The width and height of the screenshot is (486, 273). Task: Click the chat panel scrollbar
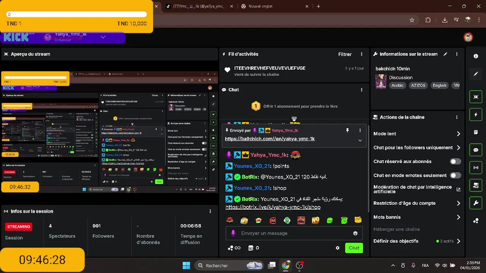point(368,169)
